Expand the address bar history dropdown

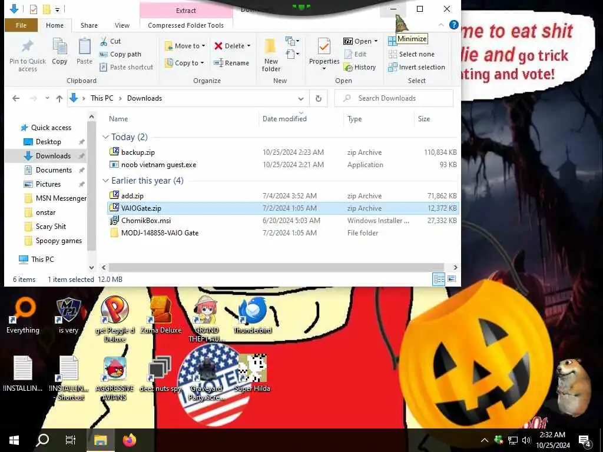tap(301, 98)
